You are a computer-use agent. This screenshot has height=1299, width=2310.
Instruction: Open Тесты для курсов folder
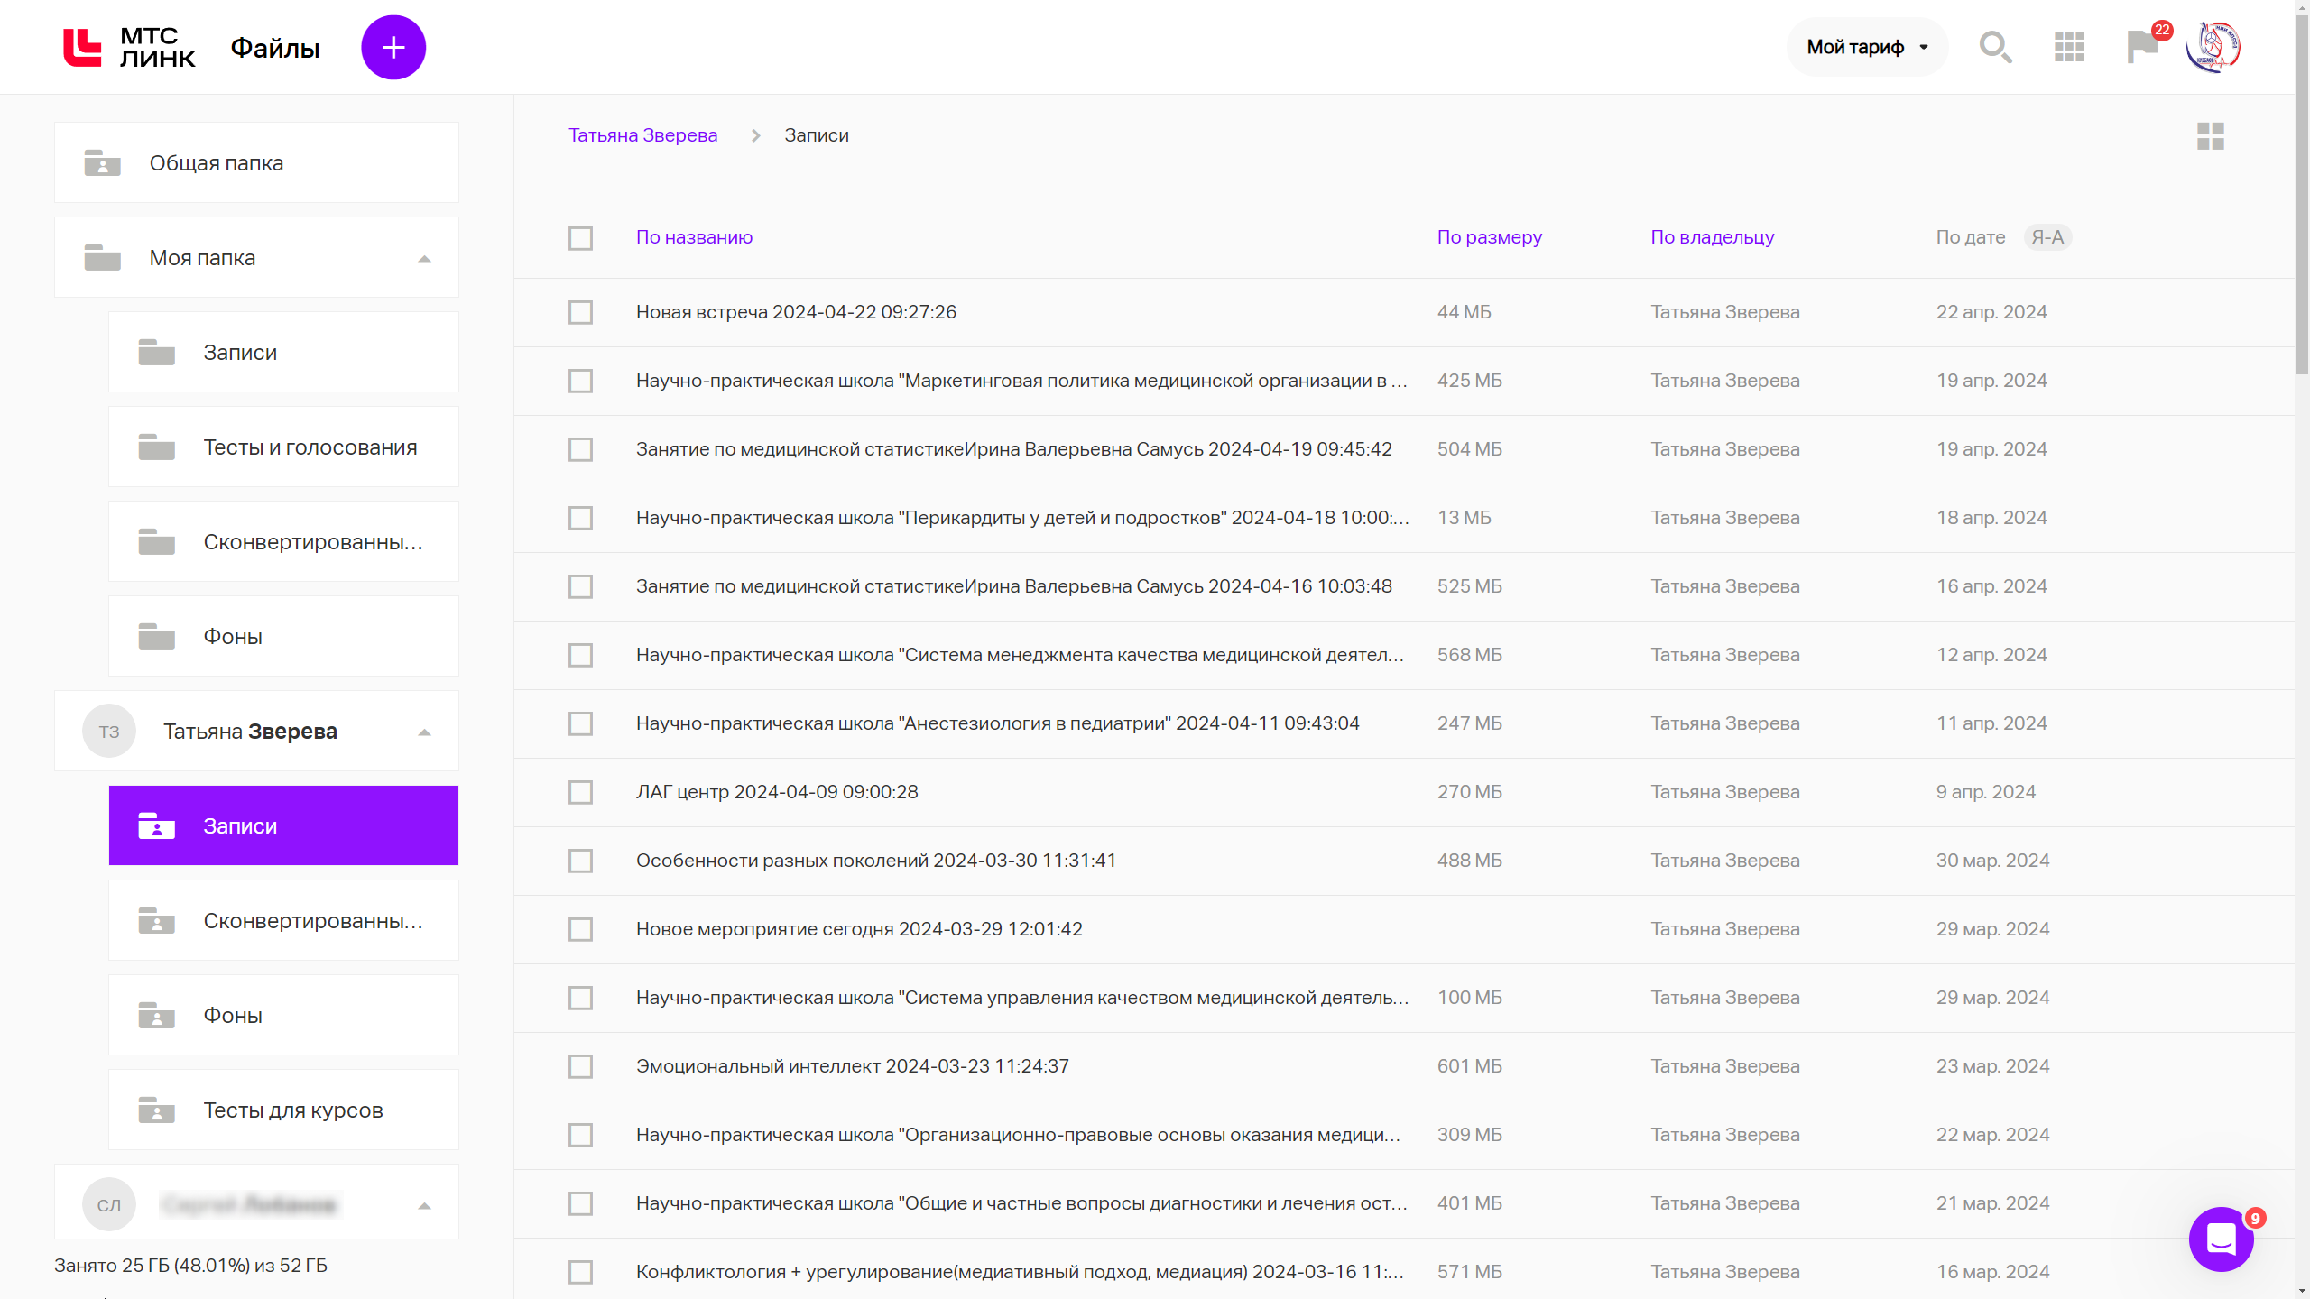click(x=283, y=1110)
